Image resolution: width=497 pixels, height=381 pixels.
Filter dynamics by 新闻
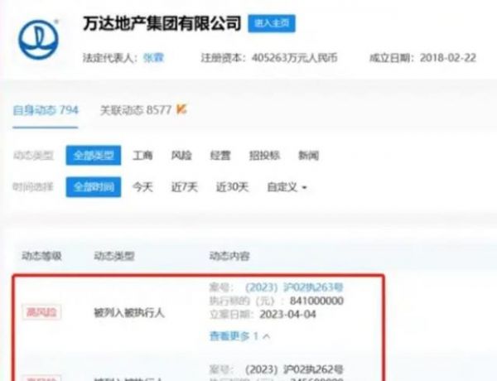click(x=308, y=156)
